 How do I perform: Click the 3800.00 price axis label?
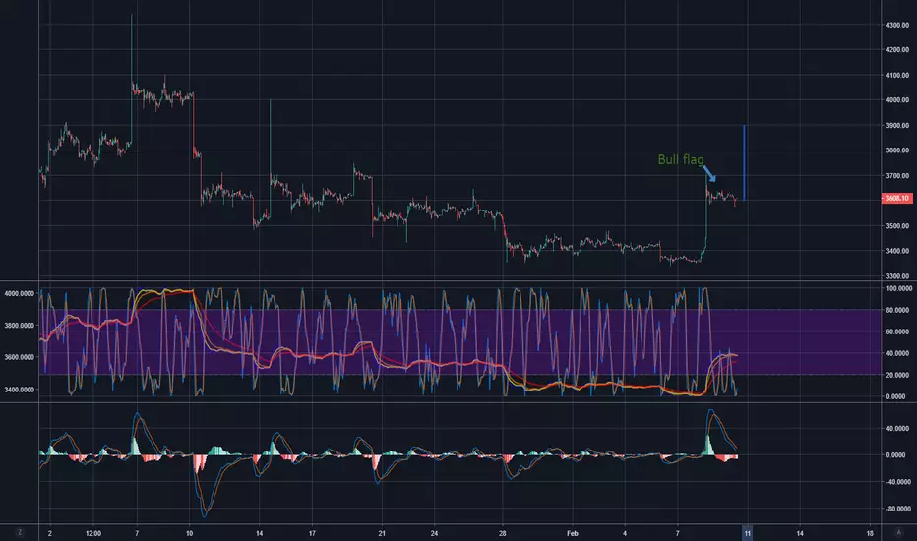coord(897,150)
